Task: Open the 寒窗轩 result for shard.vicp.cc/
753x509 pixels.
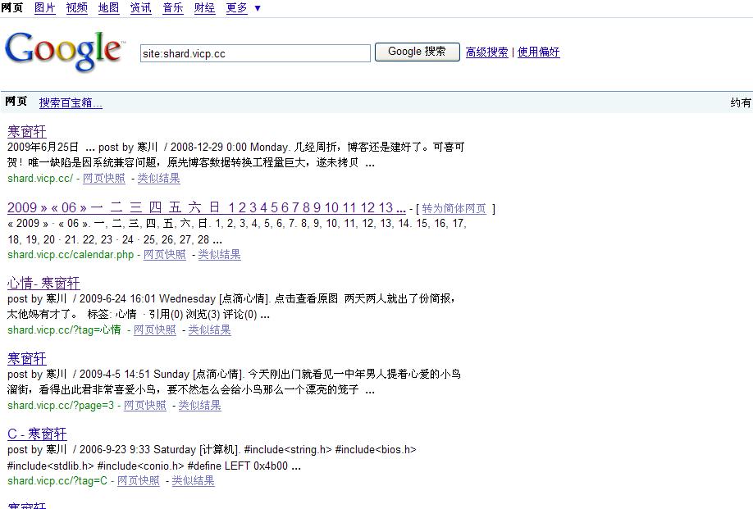Action: tap(27, 131)
